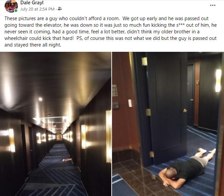Open Dale Grayl's profile from name

32,3
